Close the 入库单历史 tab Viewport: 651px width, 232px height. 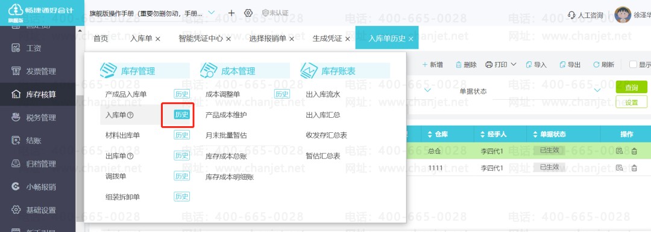point(411,38)
